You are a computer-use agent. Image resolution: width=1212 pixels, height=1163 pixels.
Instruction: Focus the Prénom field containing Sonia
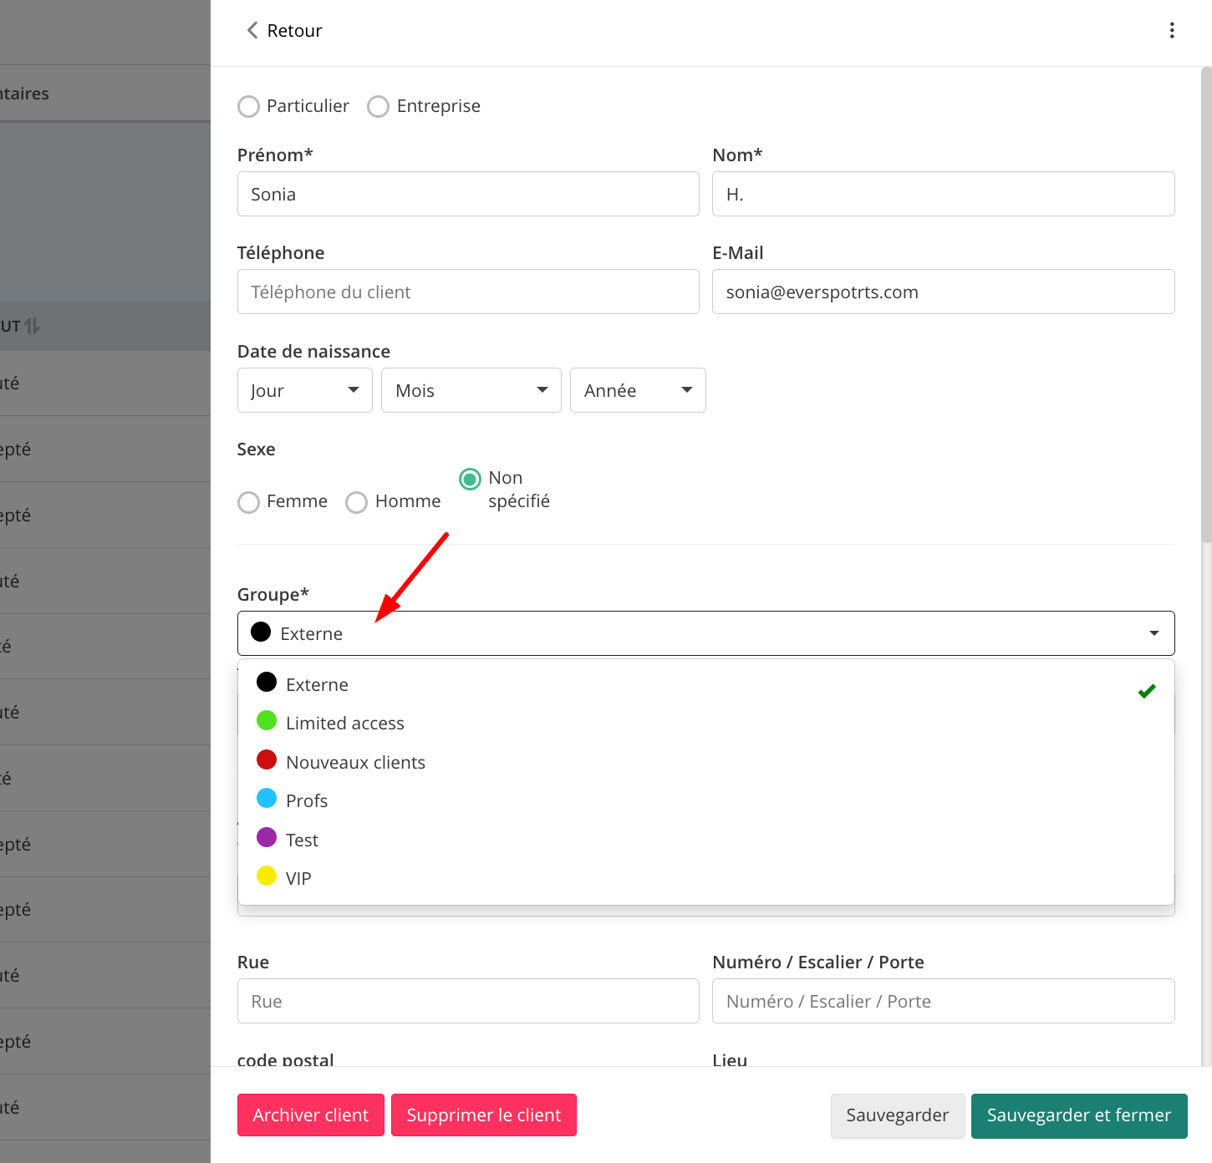coord(468,194)
